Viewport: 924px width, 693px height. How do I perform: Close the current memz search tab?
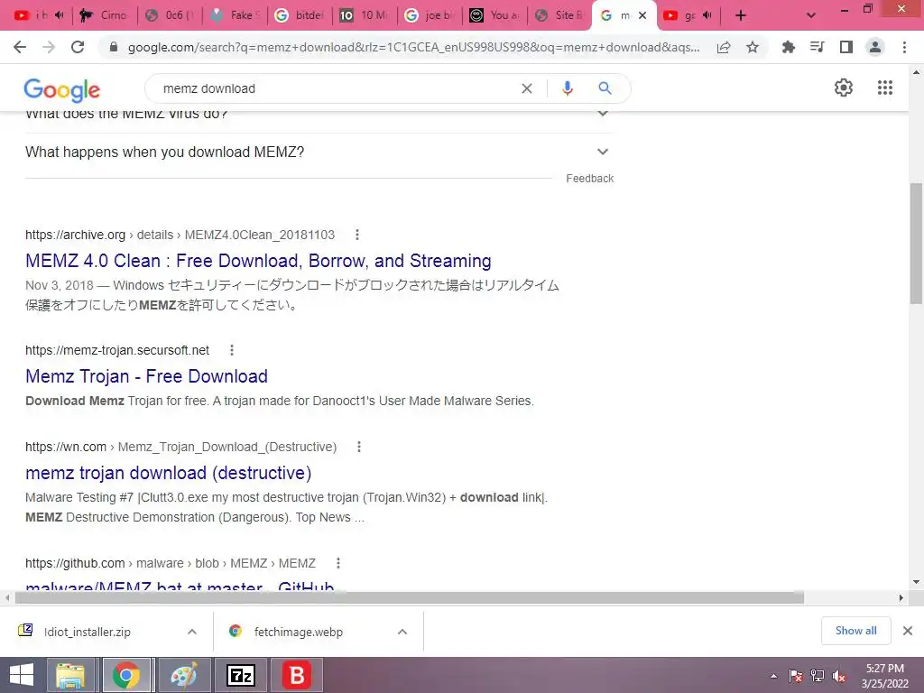coord(642,15)
